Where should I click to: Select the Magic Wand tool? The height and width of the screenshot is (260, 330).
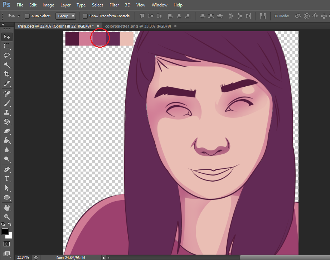[x=7, y=65]
